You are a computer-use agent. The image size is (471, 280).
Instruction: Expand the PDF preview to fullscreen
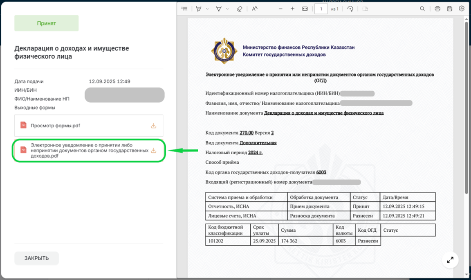coord(450,260)
